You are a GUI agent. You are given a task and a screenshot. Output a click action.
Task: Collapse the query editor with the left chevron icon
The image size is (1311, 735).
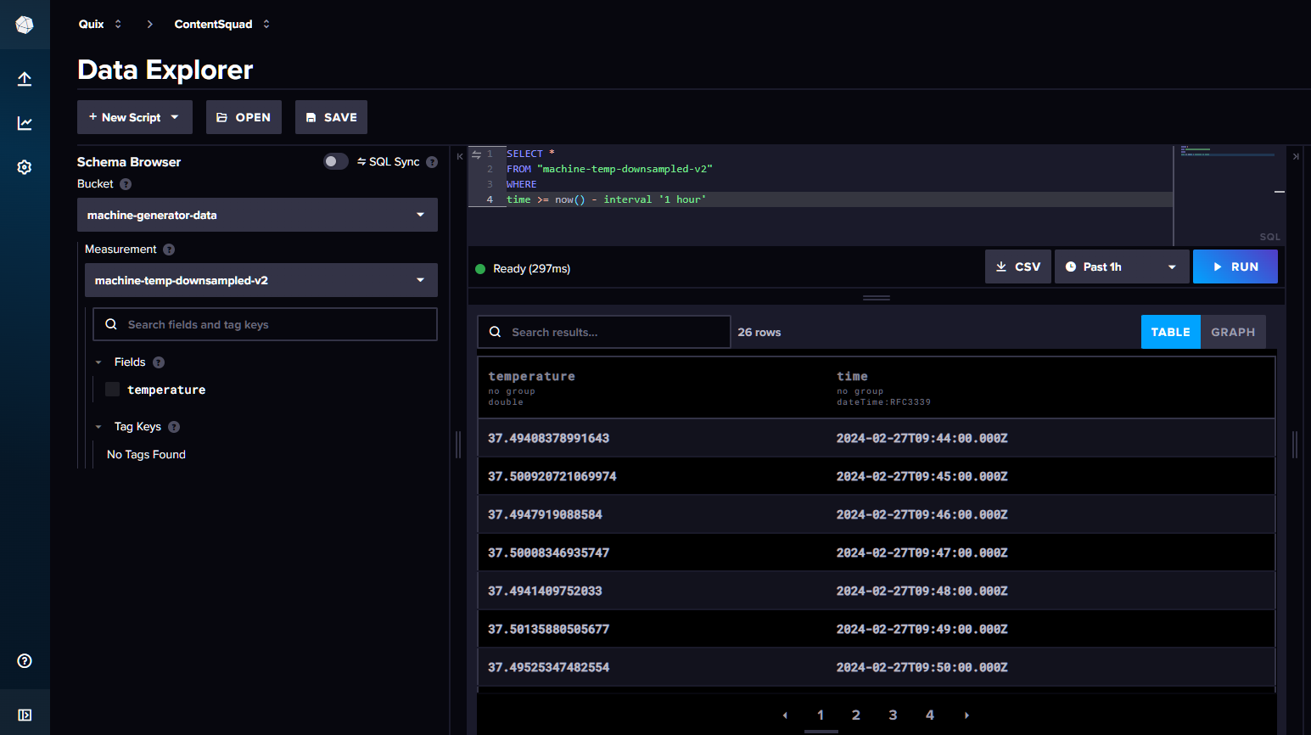pos(459,156)
